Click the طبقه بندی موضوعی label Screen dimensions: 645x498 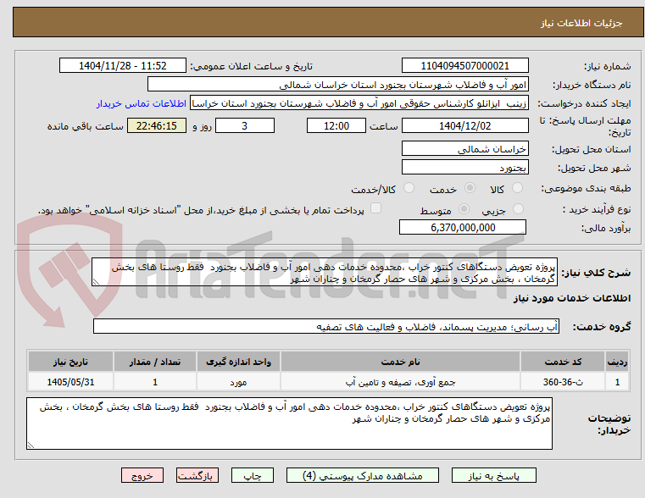tap(586, 189)
